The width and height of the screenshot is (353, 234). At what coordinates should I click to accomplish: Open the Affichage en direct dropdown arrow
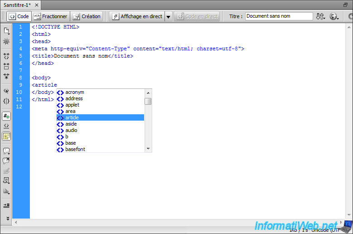pos(168,17)
